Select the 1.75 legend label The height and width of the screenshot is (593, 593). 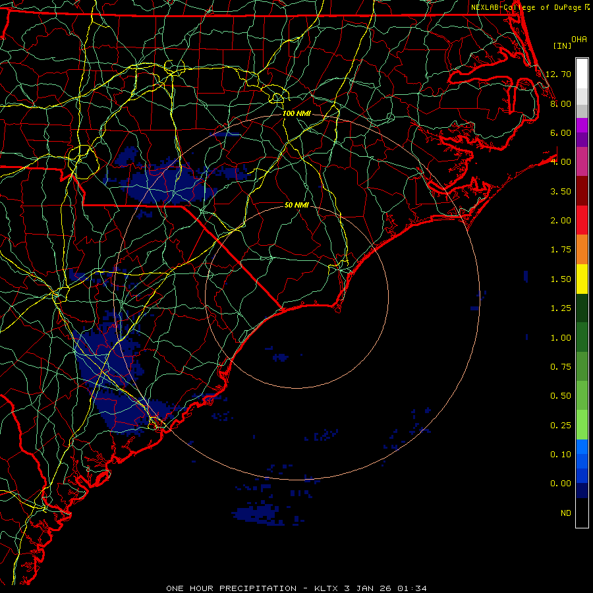(561, 250)
